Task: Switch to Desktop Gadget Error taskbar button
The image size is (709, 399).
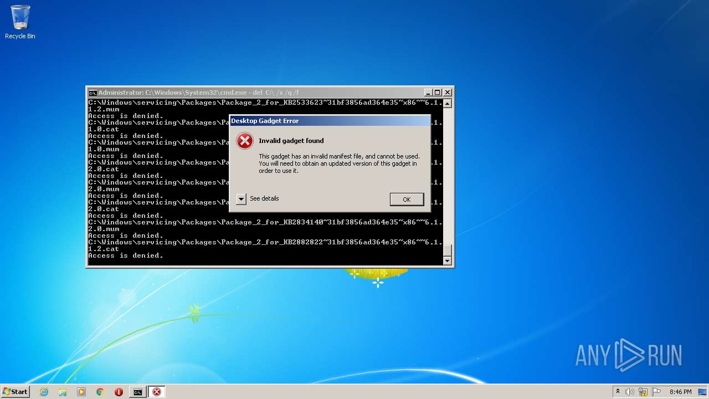Action: point(157,392)
